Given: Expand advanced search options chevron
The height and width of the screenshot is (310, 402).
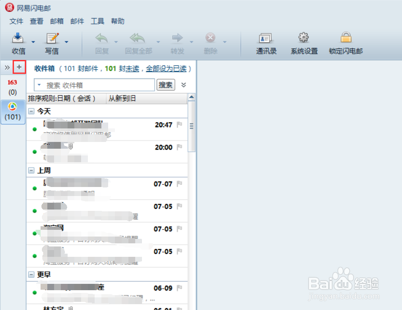Looking at the screenshot, I should coord(183,85).
